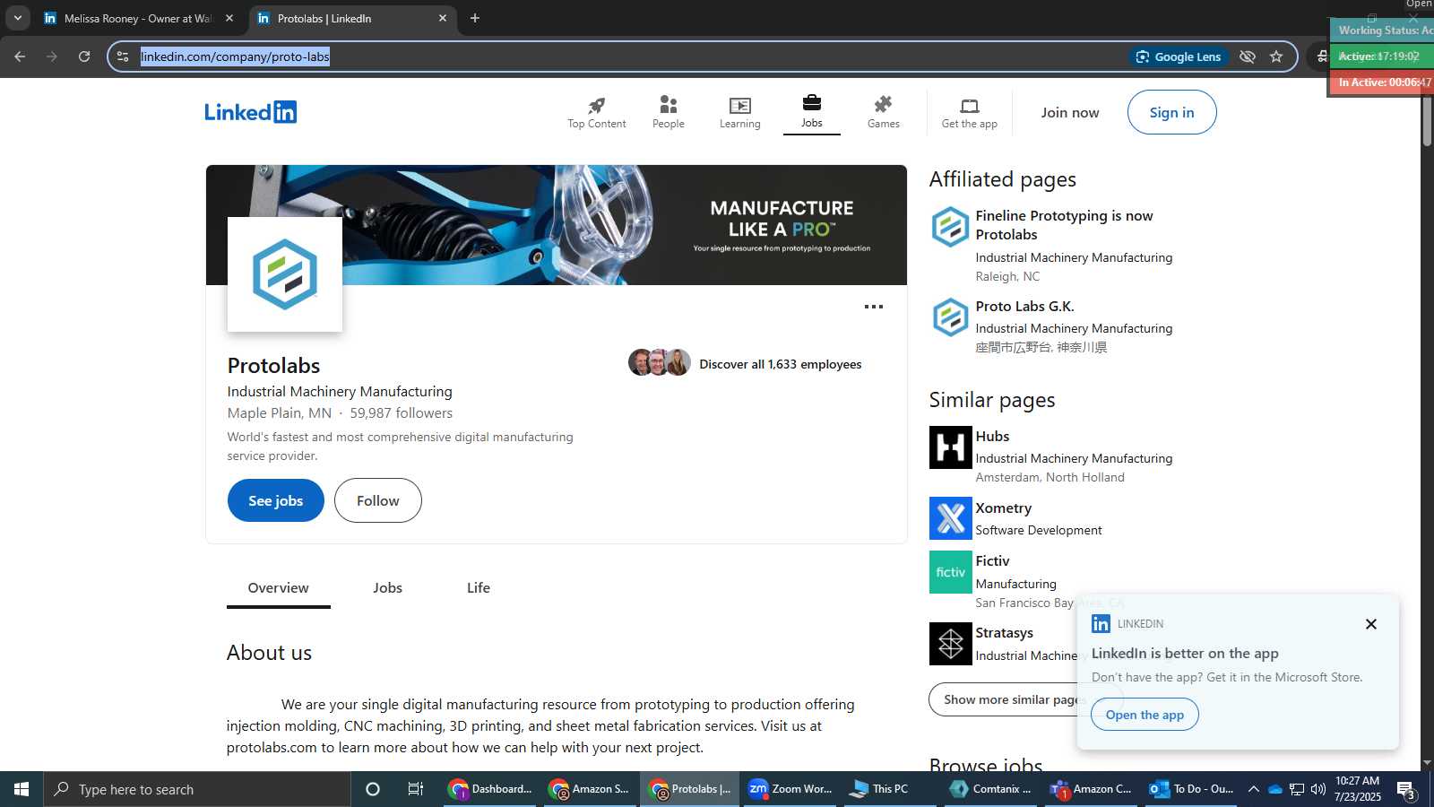Open the volume control icon
The image size is (1434, 807).
1318,789
